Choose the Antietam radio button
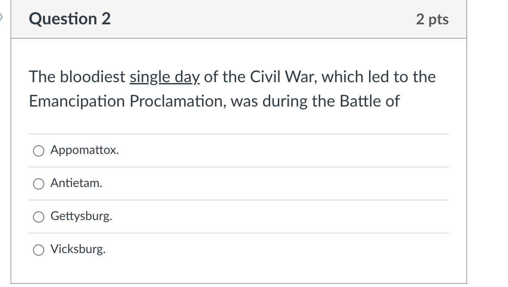Viewport: 508px width, 287px height. pos(39,184)
